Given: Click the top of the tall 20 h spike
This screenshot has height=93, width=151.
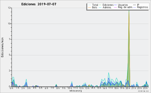Looking at the screenshot, I should point(129,11).
